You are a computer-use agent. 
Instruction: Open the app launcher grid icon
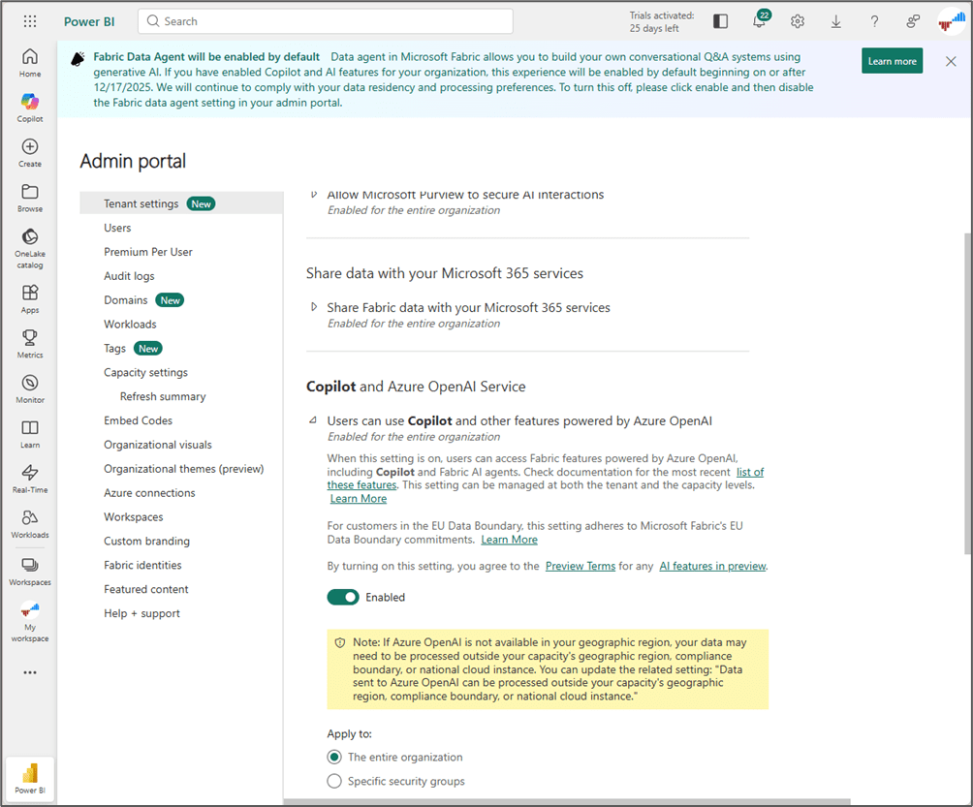[30, 21]
